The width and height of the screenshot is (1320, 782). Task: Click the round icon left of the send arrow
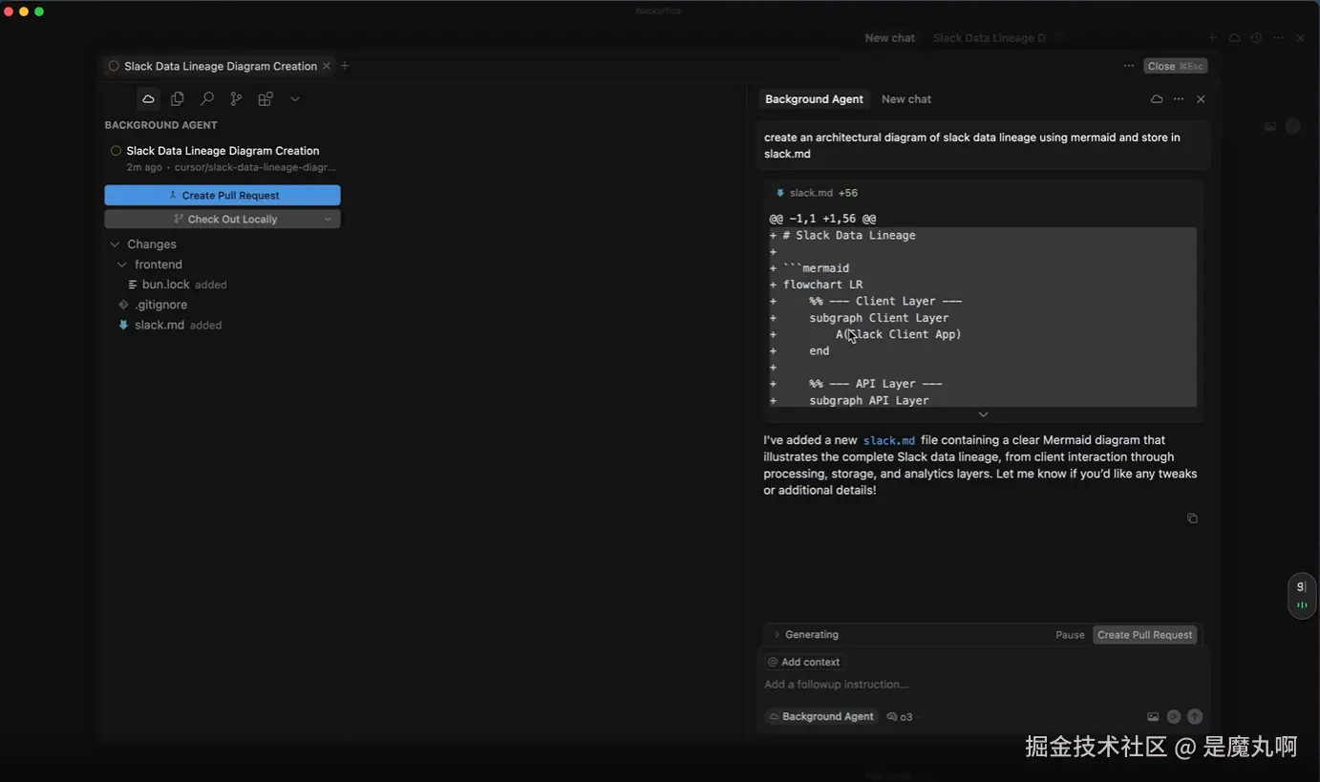(1174, 717)
